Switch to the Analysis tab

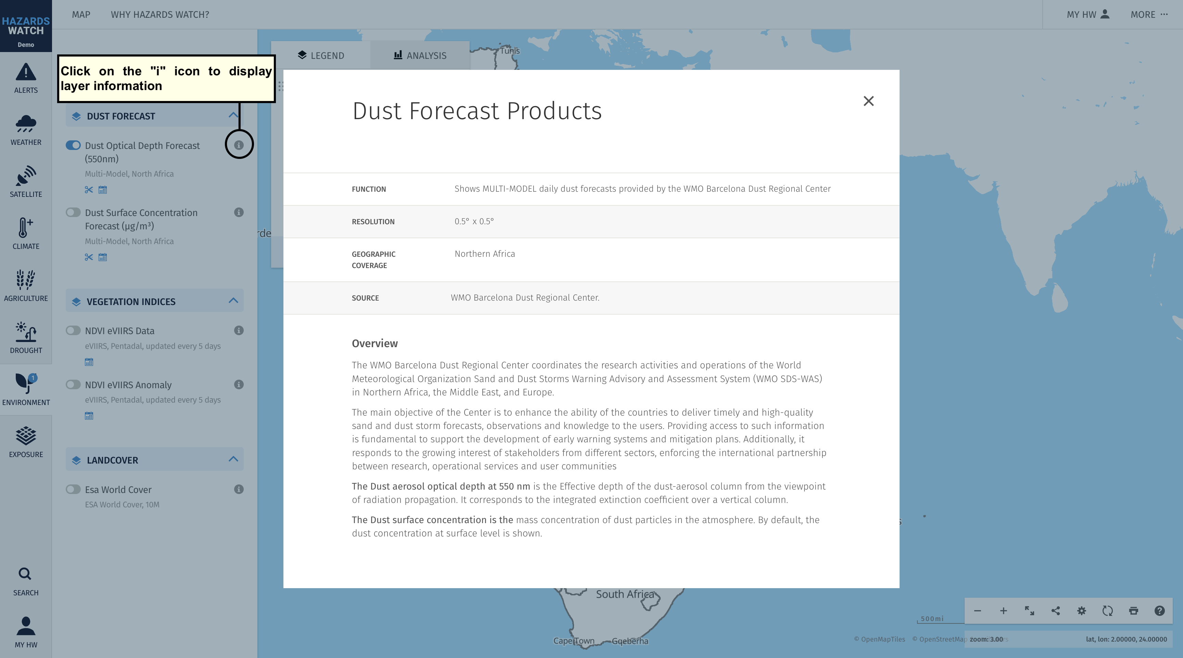click(420, 55)
